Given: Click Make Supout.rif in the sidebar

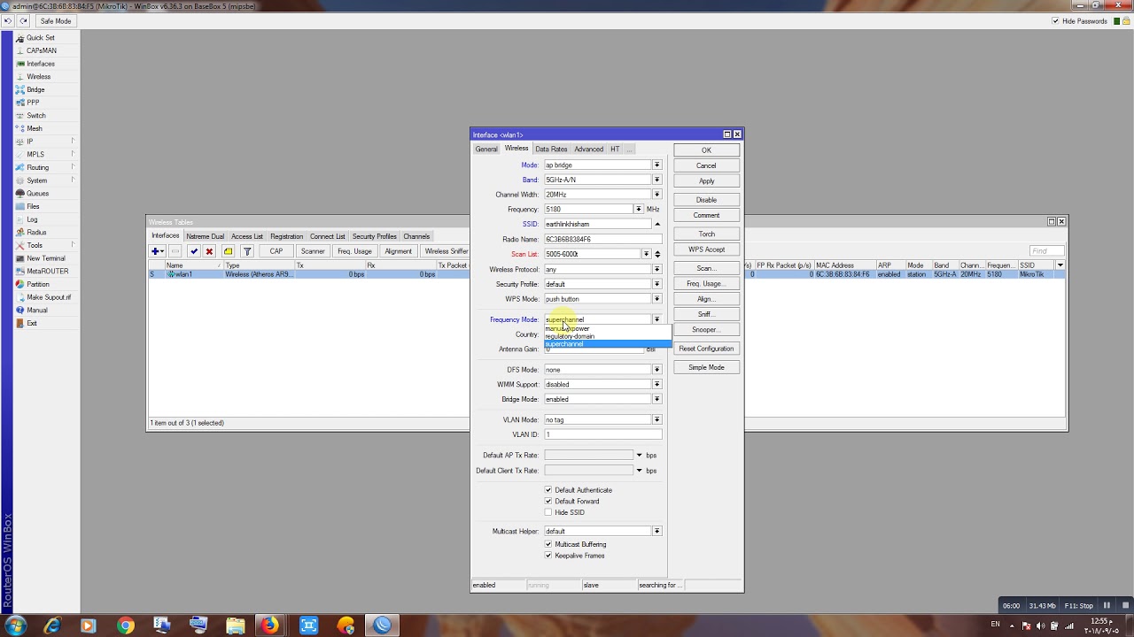Looking at the screenshot, I should coord(48,297).
